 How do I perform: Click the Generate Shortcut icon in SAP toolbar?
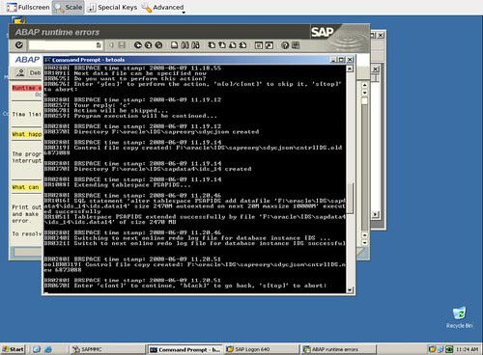pos(270,45)
